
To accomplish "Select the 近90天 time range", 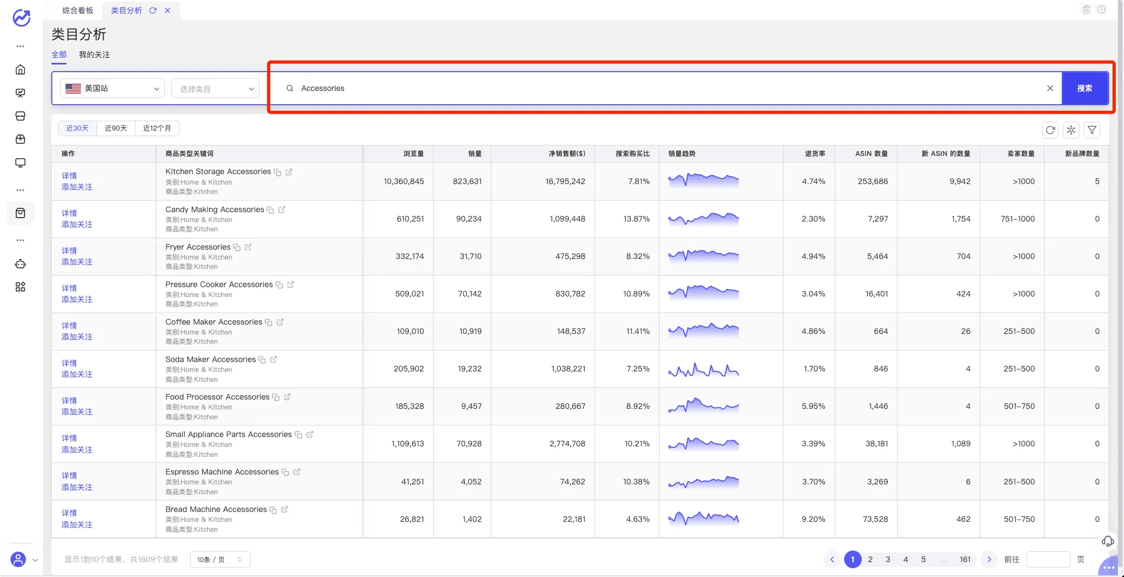I will pos(116,128).
